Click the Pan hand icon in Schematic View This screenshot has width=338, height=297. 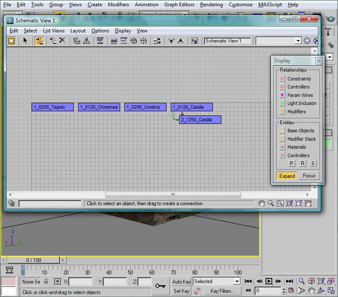pyautogui.click(x=261, y=203)
